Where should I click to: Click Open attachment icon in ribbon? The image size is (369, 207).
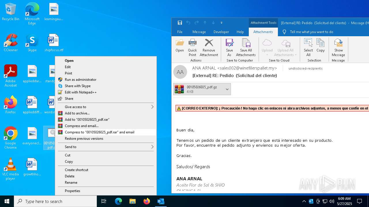180,46
